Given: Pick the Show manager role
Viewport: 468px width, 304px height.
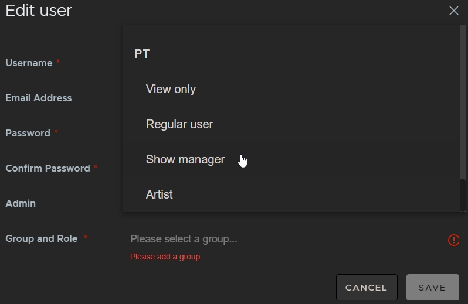Looking at the screenshot, I should coord(185,159).
